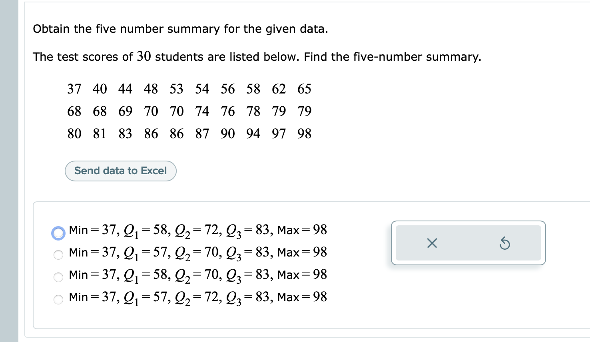
Task: Click the undo arrow icon to restart the question
Action: (505, 243)
